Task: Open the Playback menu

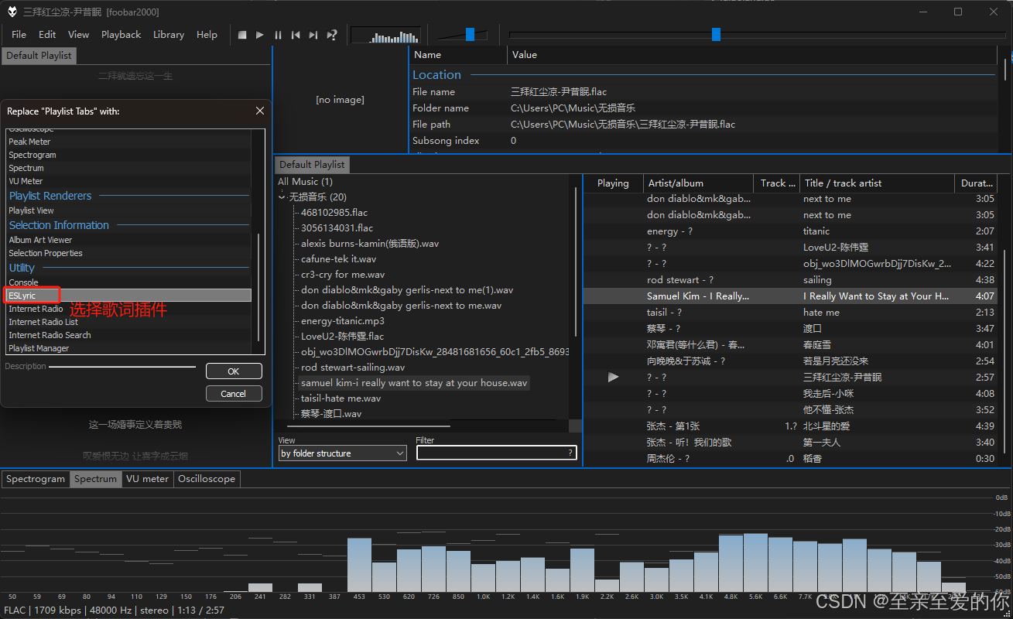Action: [x=121, y=34]
